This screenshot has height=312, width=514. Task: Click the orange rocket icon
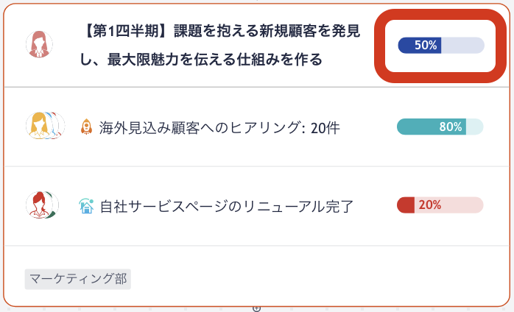(x=87, y=127)
